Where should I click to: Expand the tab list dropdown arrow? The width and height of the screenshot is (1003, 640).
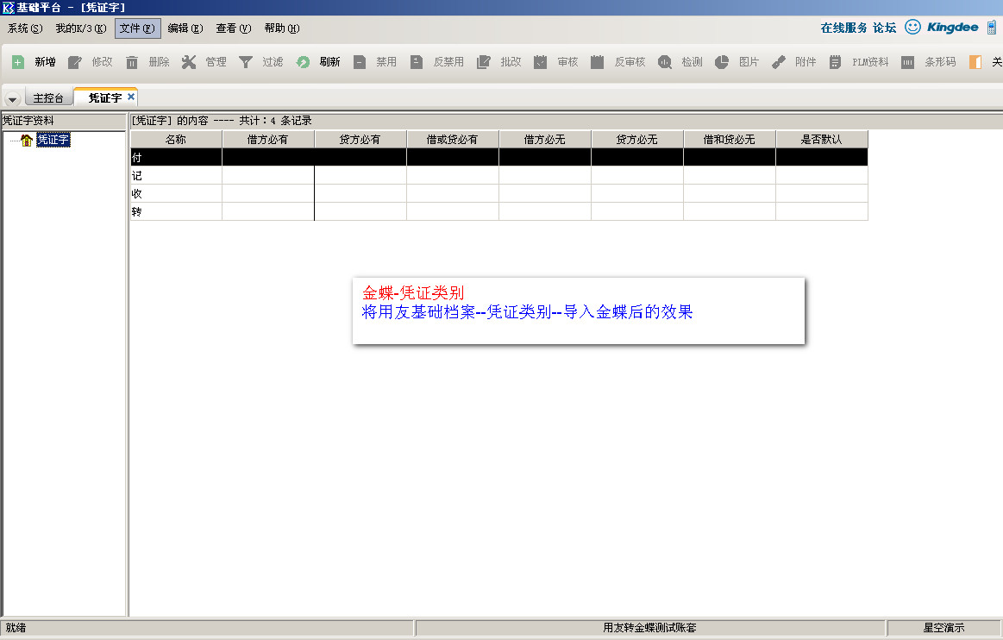[x=12, y=98]
